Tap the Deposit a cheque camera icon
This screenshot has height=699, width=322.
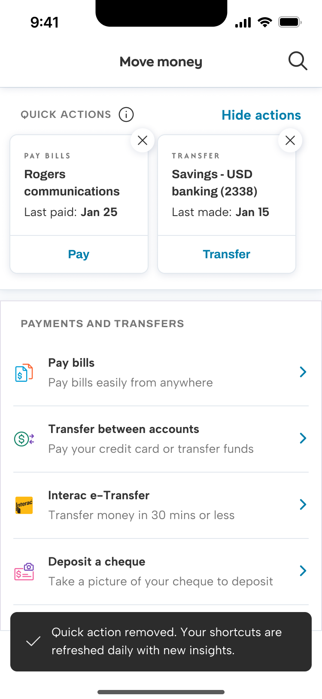24,572
